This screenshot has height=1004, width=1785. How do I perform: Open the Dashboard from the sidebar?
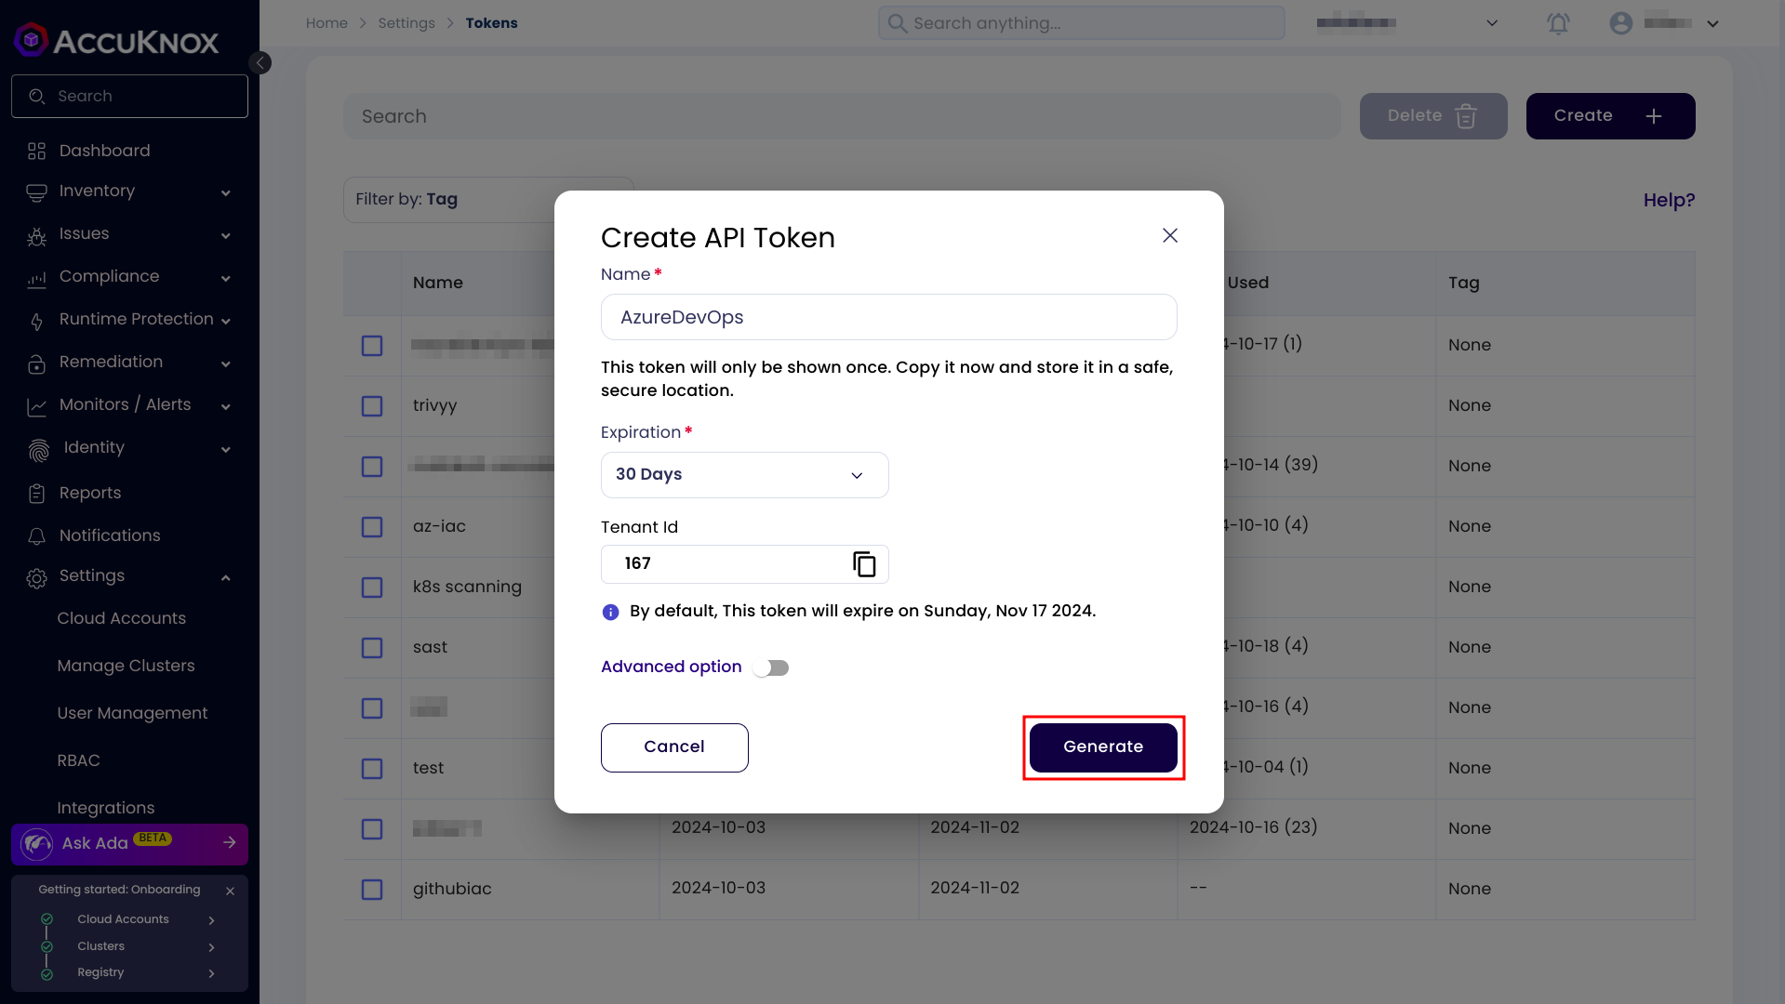104,150
